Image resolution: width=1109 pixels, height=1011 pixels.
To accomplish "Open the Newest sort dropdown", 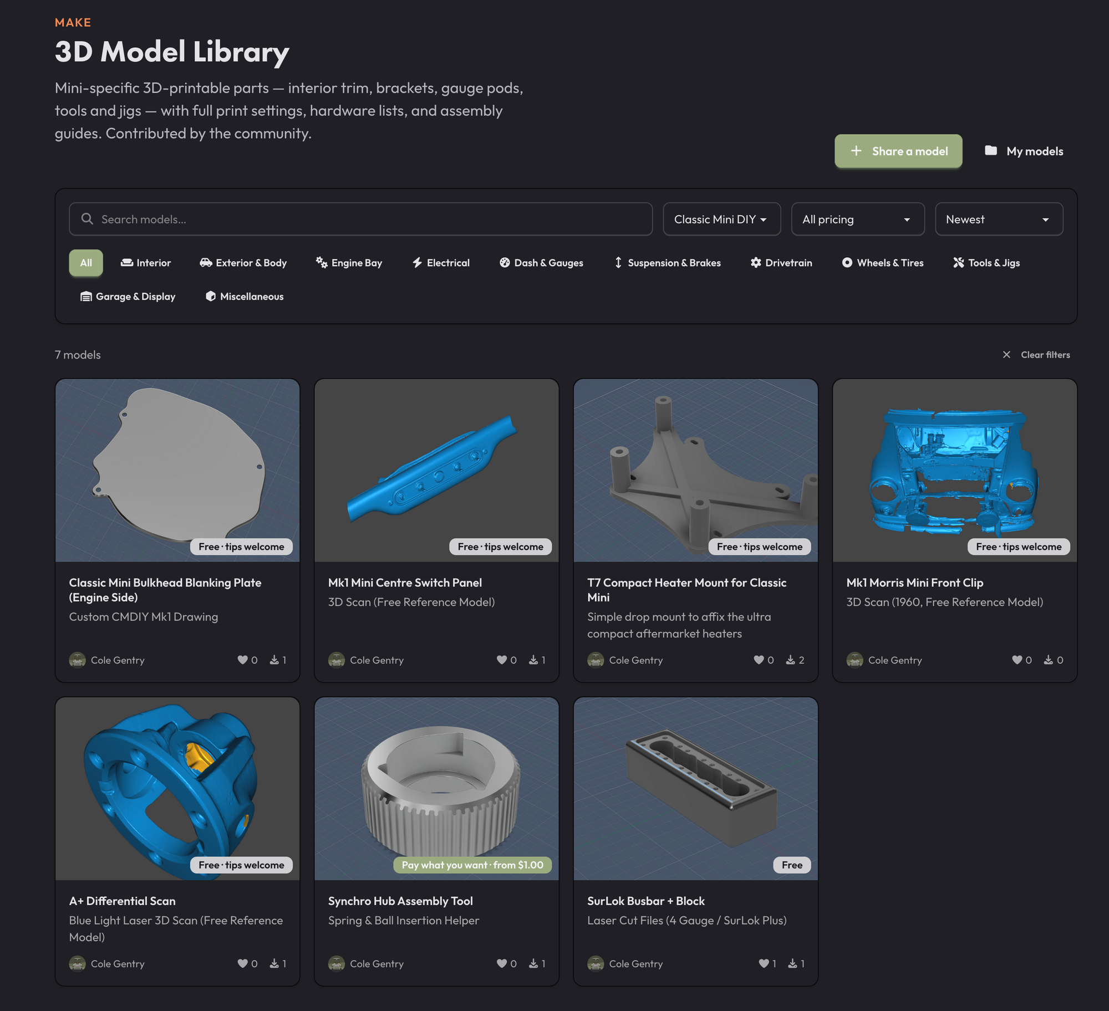I will click(x=999, y=219).
